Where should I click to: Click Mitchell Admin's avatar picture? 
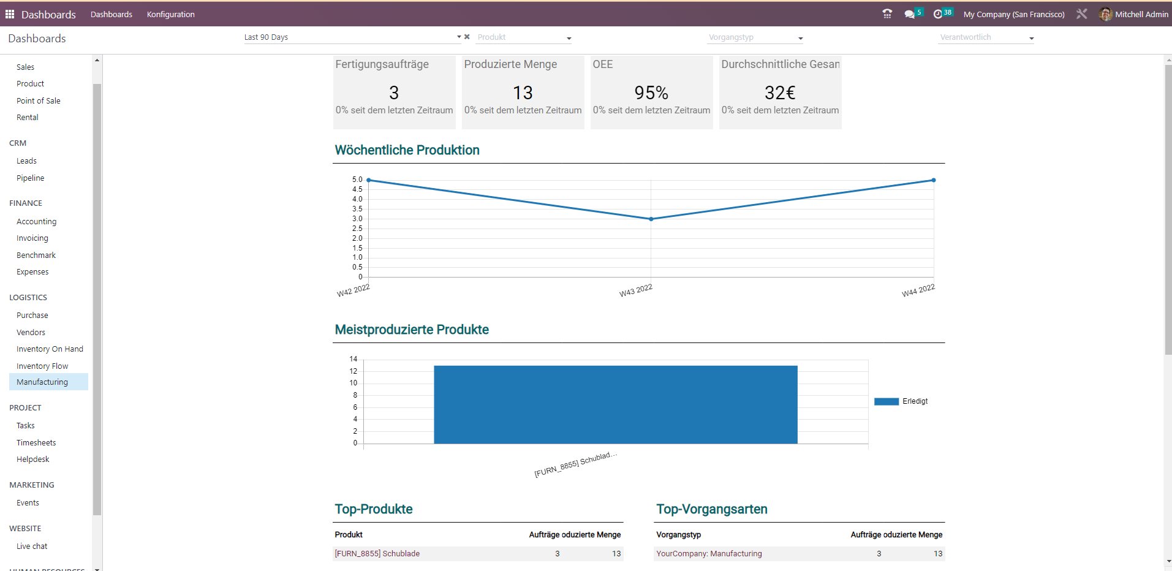[1105, 14]
